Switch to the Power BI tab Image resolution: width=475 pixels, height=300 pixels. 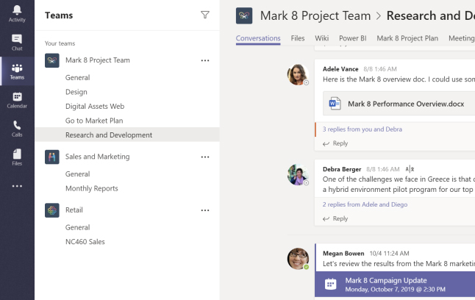click(353, 38)
